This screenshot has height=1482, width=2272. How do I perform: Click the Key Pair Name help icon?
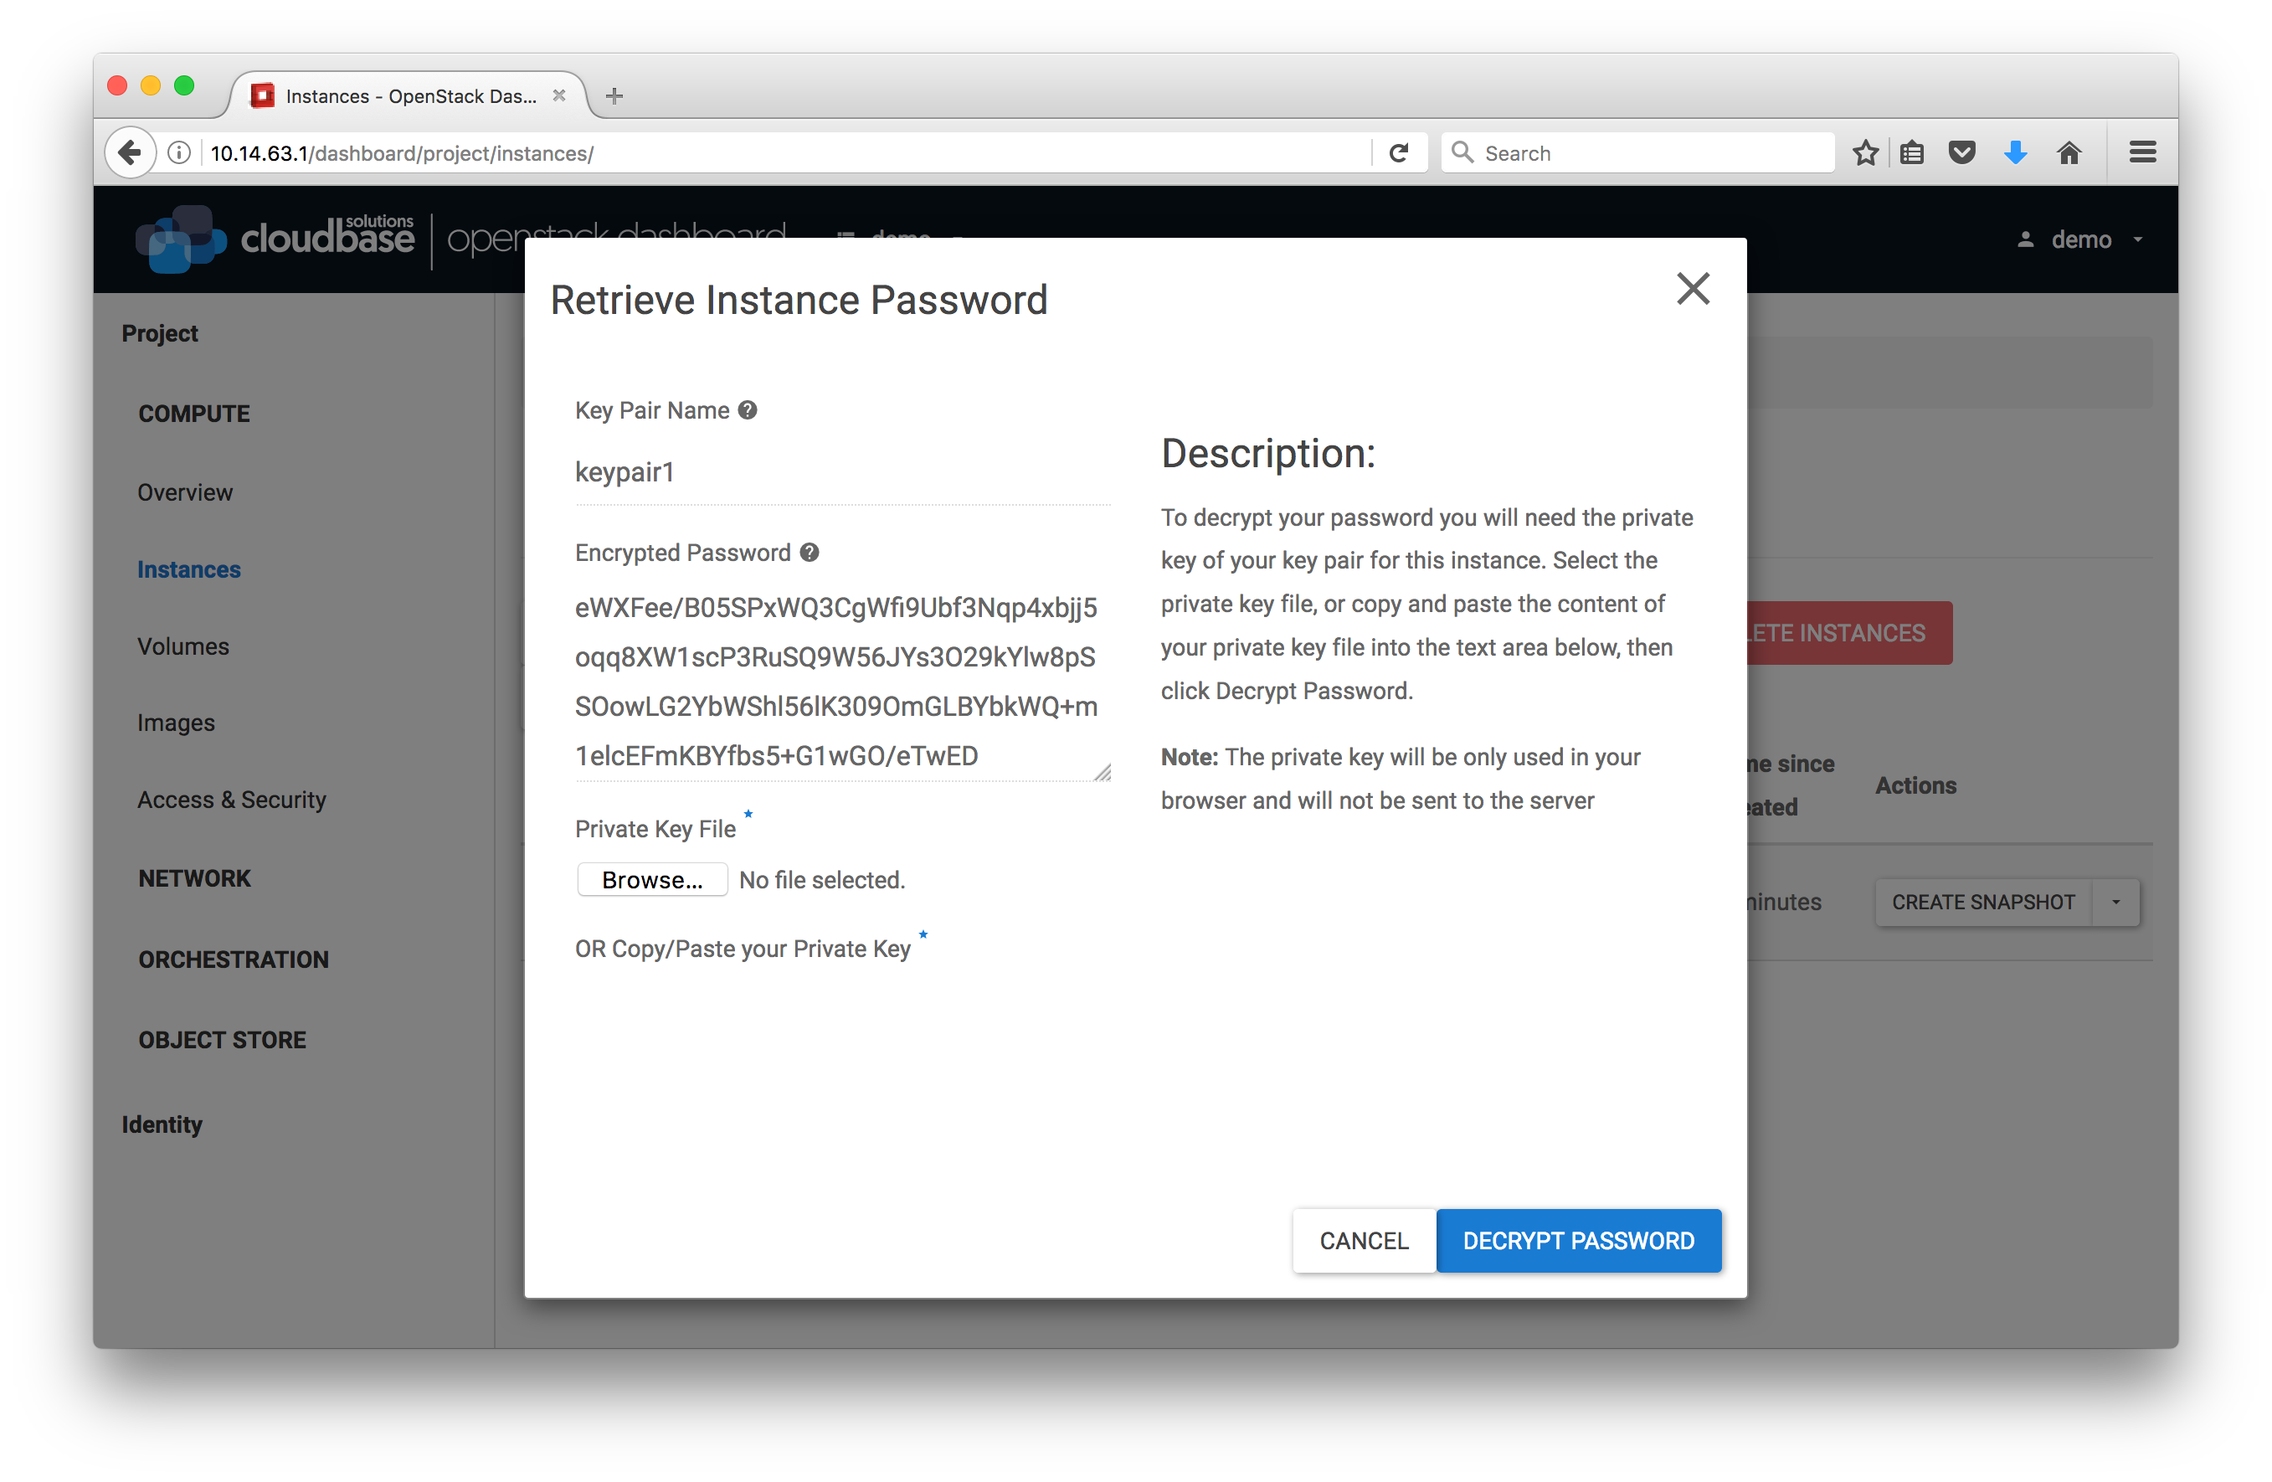748,410
